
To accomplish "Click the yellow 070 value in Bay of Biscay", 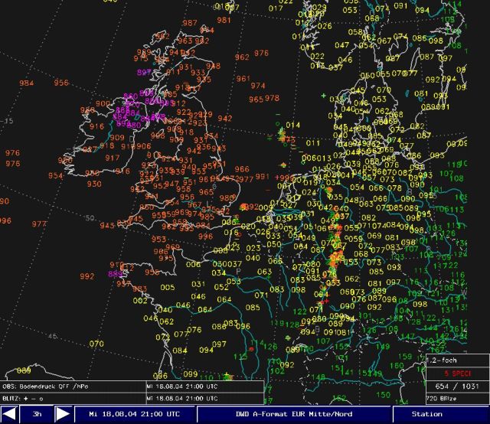I will (96, 344).
